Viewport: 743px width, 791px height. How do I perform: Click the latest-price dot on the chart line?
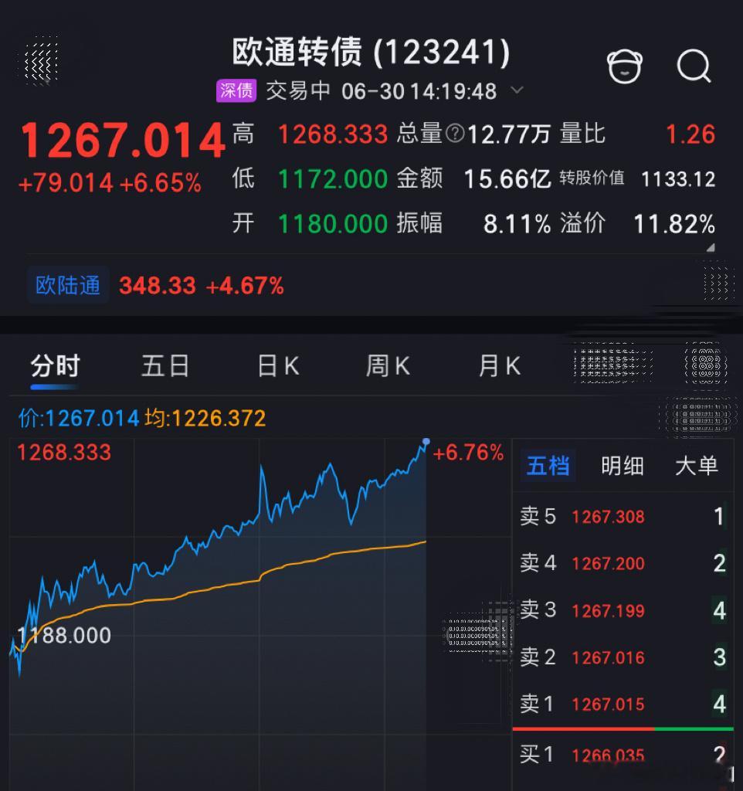click(426, 442)
